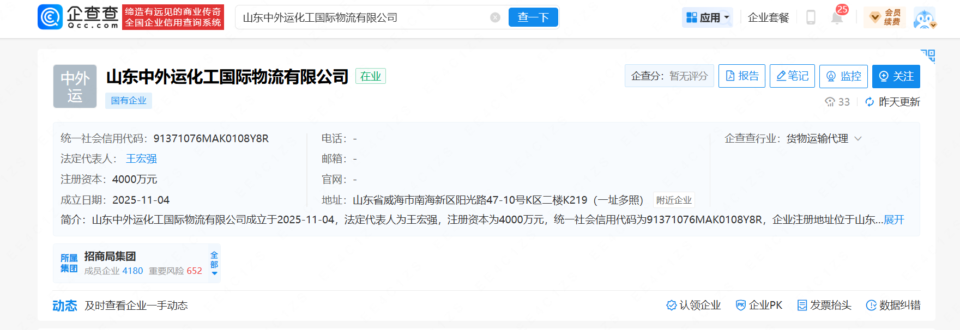
Task: Expand 全部 group list for 招商局集团
Action: pos(214,264)
